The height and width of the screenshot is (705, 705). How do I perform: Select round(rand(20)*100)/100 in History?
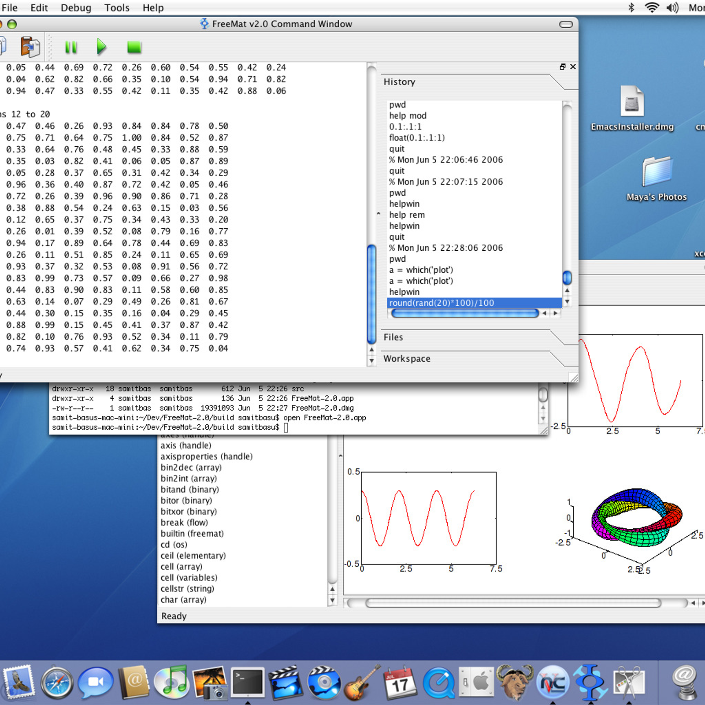click(474, 303)
